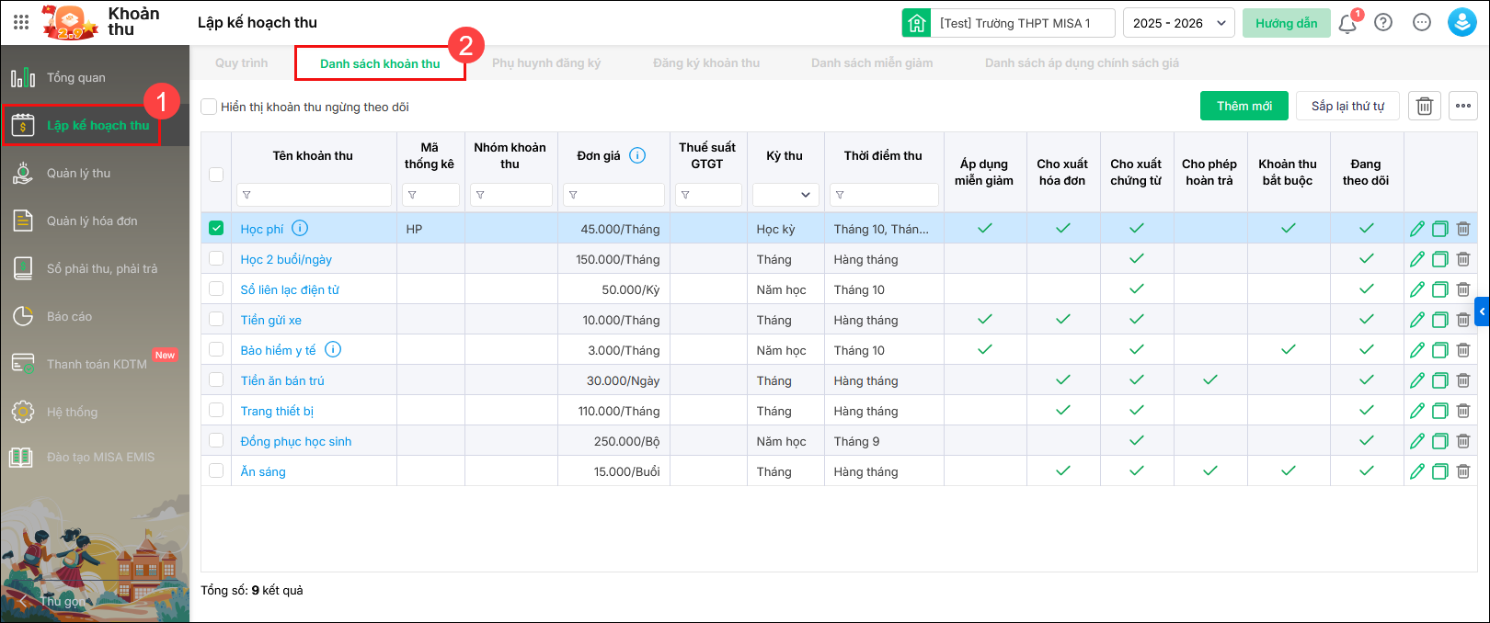Click the Thêm mới button
This screenshot has height=623, width=1490.
(x=1244, y=106)
